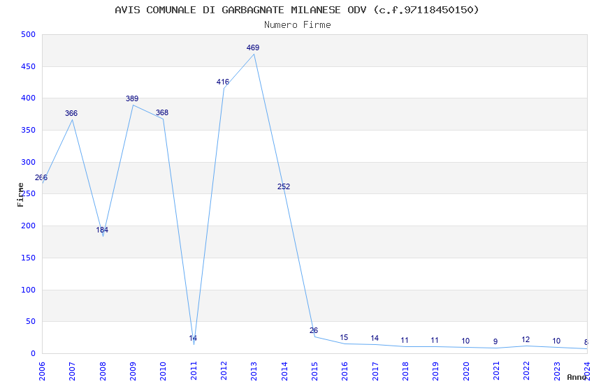Select data label 10 above year 2020
Viewport: 594px width, 384px height.
point(465,341)
